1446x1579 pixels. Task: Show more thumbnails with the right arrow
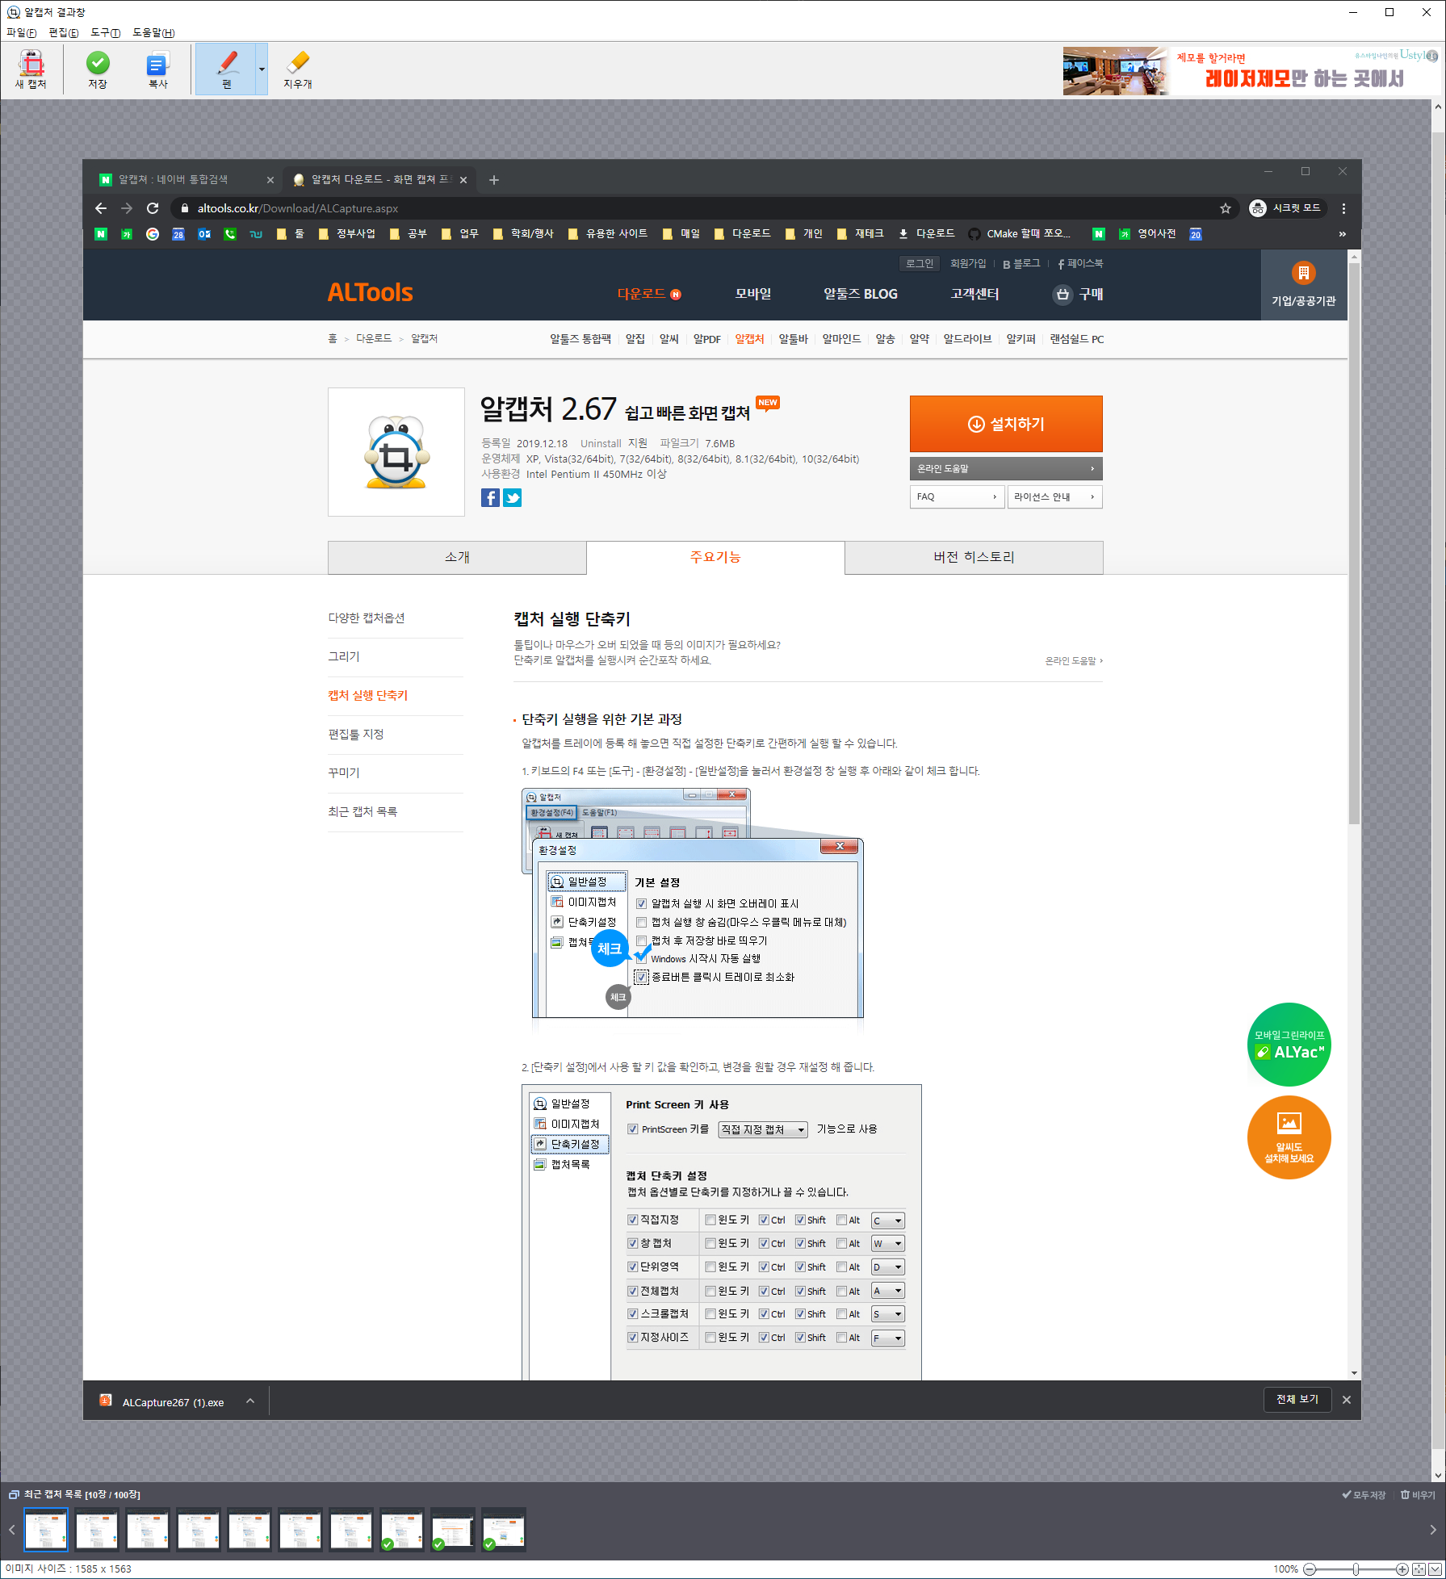pos(1433,1529)
